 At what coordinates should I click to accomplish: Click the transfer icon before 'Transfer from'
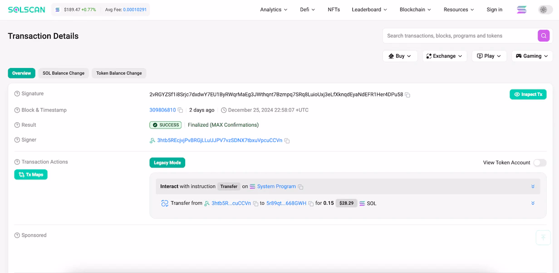[165, 203]
